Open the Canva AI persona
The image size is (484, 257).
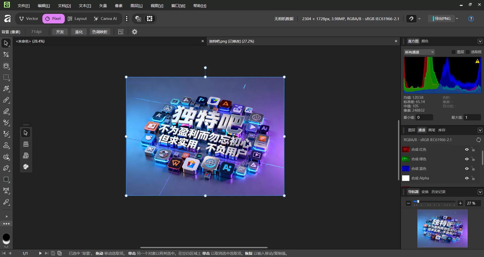tap(105, 18)
